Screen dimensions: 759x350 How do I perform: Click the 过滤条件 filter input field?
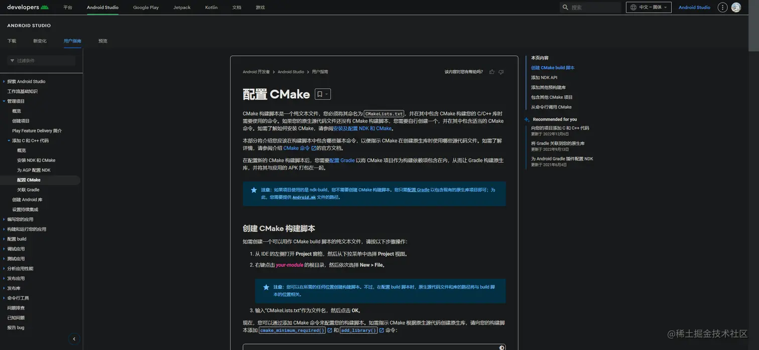click(41, 61)
